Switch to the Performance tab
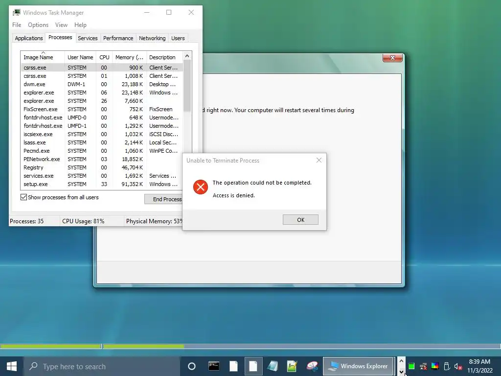The width and height of the screenshot is (501, 376). (x=118, y=38)
